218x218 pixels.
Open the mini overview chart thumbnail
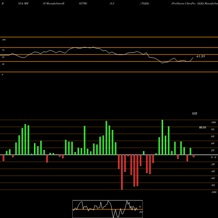pyautogui.click(x=108, y=209)
